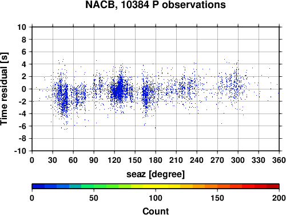This screenshot has width=286, height=215.
Task: Click the plot title 'NACB, 10384 P observations'
Action: coord(156,5)
